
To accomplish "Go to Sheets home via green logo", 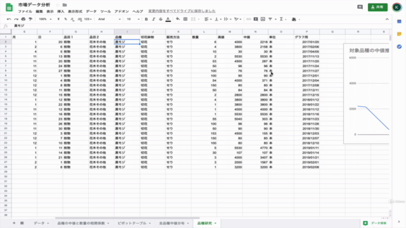I will tap(9, 7).
